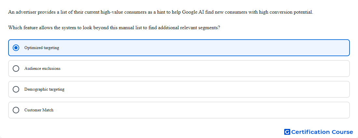
Task: Open the Certification Course brand text link
Action: point(322,132)
